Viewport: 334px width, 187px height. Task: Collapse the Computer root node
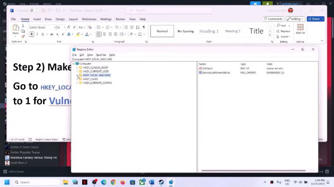click(73, 64)
